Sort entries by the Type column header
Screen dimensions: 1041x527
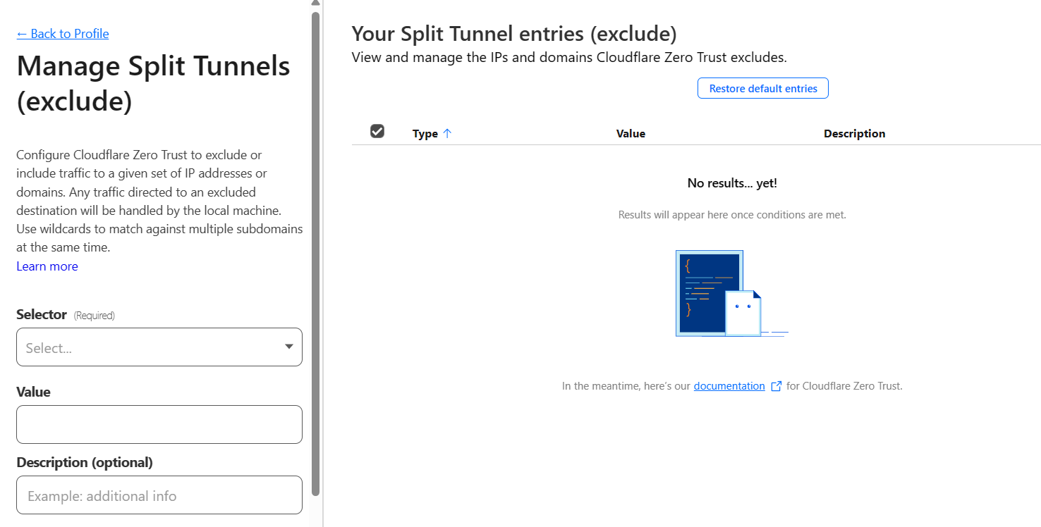425,134
